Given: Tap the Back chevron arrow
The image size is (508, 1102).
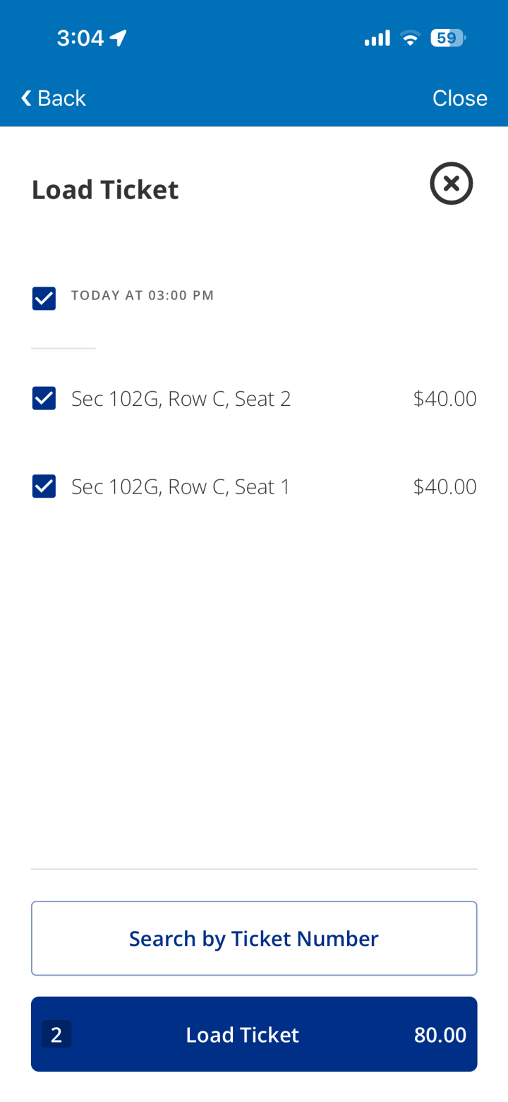Looking at the screenshot, I should point(26,98).
